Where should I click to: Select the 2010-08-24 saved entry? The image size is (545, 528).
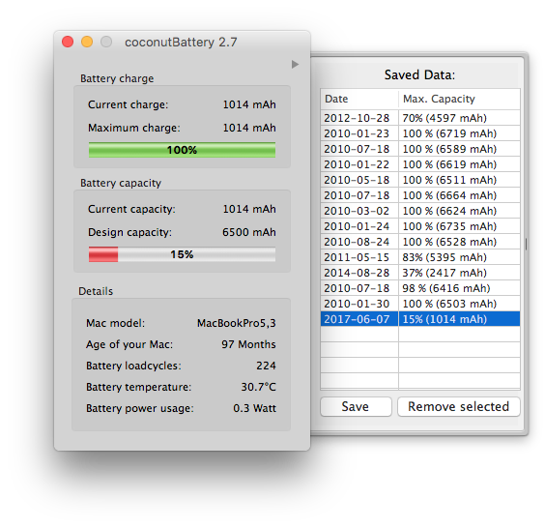(420, 242)
